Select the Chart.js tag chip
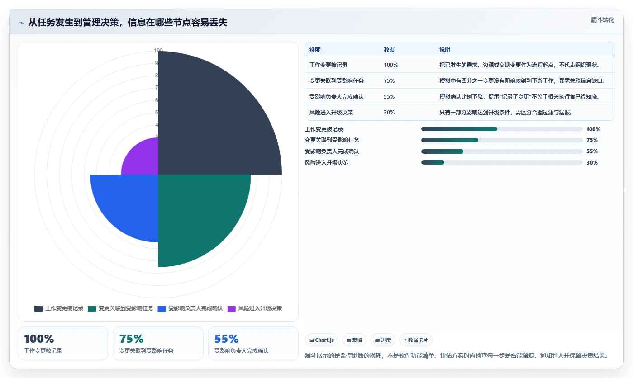The width and height of the screenshot is (633, 378). coord(322,340)
